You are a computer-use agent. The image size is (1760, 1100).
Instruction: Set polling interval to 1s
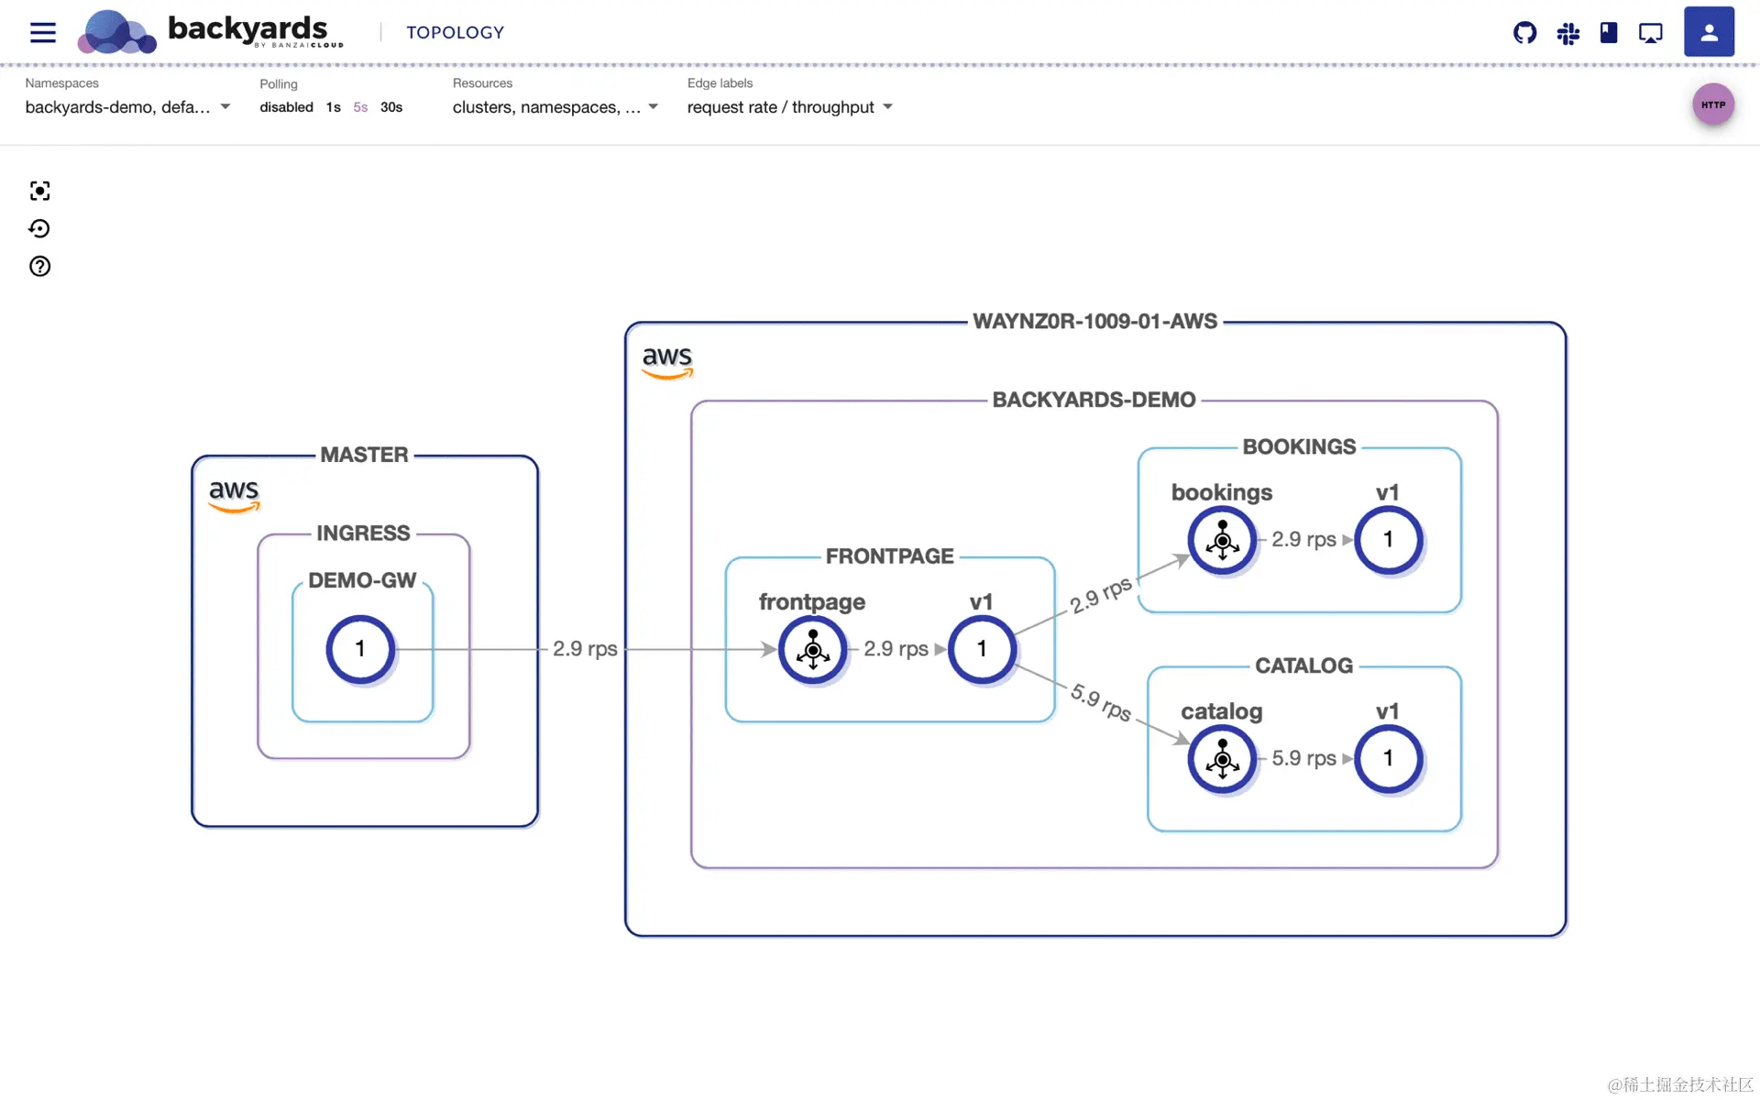(x=333, y=107)
